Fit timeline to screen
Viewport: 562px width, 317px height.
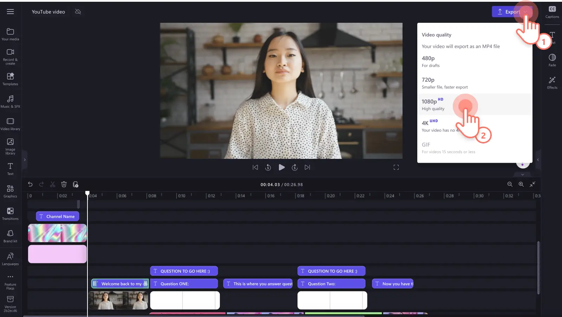pyautogui.click(x=532, y=184)
